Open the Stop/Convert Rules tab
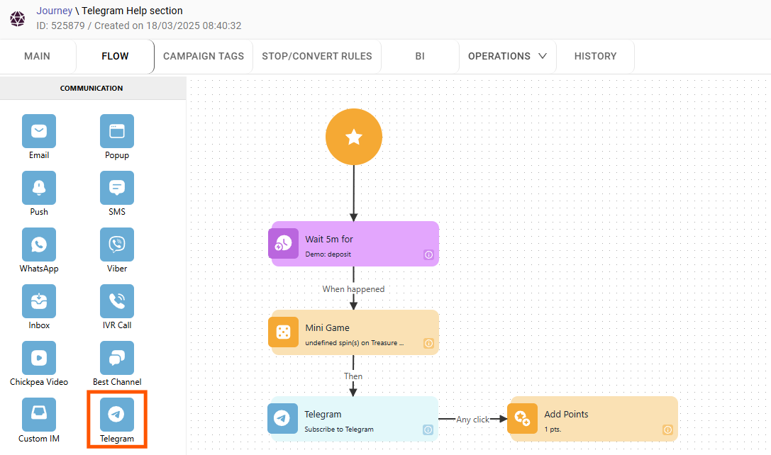Viewport: 771px width, 455px height. 317,56
